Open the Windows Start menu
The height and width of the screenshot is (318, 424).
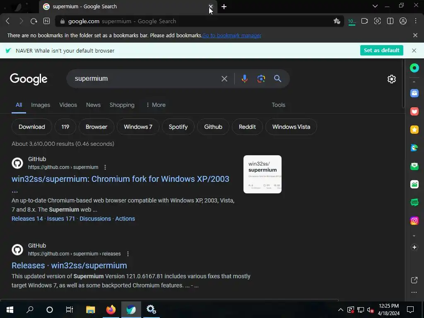point(10,310)
